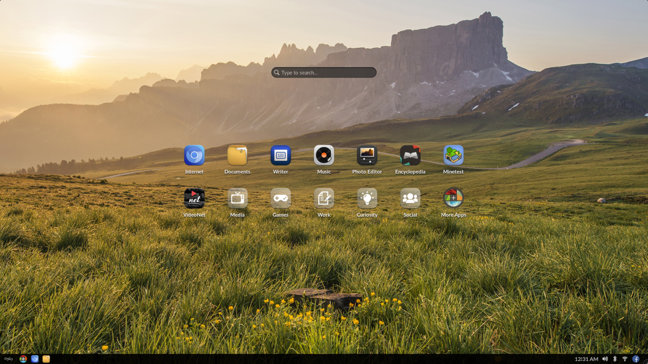Open the Documents folder on desktop

[237, 155]
